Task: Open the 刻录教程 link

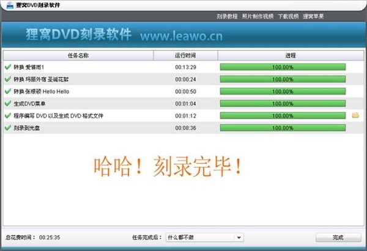Action: (227, 16)
